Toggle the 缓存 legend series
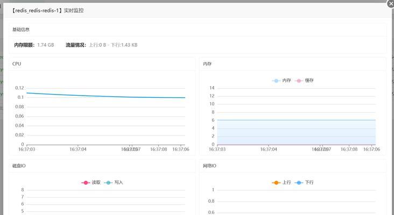The image size is (394, 215). [x=304, y=81]
